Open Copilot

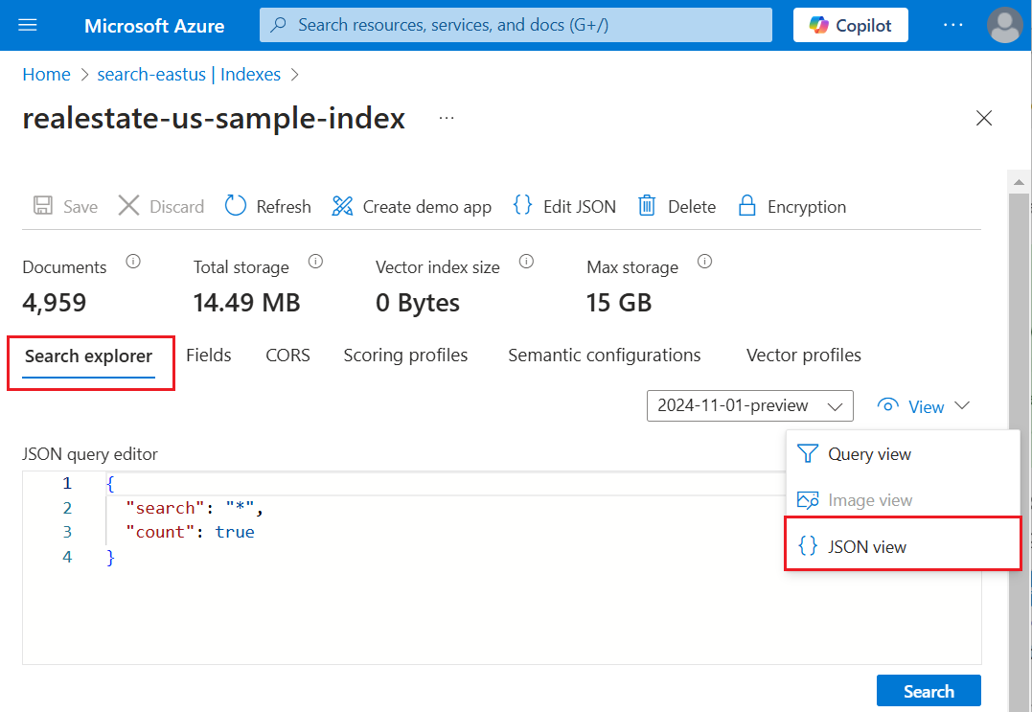tap(850, 25)
